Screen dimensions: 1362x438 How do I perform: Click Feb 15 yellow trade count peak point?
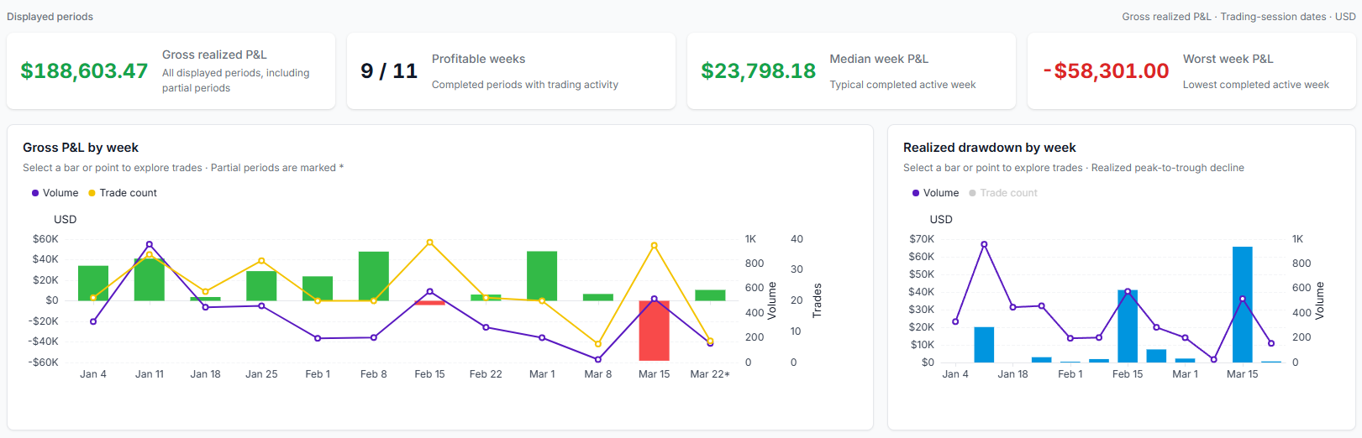tap(429, 242)
